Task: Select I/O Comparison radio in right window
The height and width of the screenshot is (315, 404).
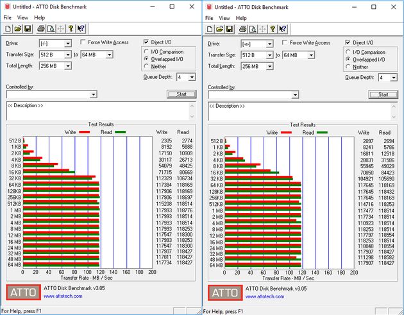Action: 348,52
